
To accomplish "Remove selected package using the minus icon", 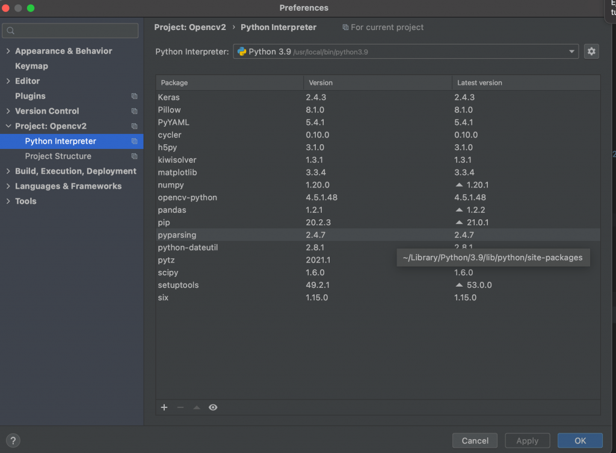I will point(180,407).
